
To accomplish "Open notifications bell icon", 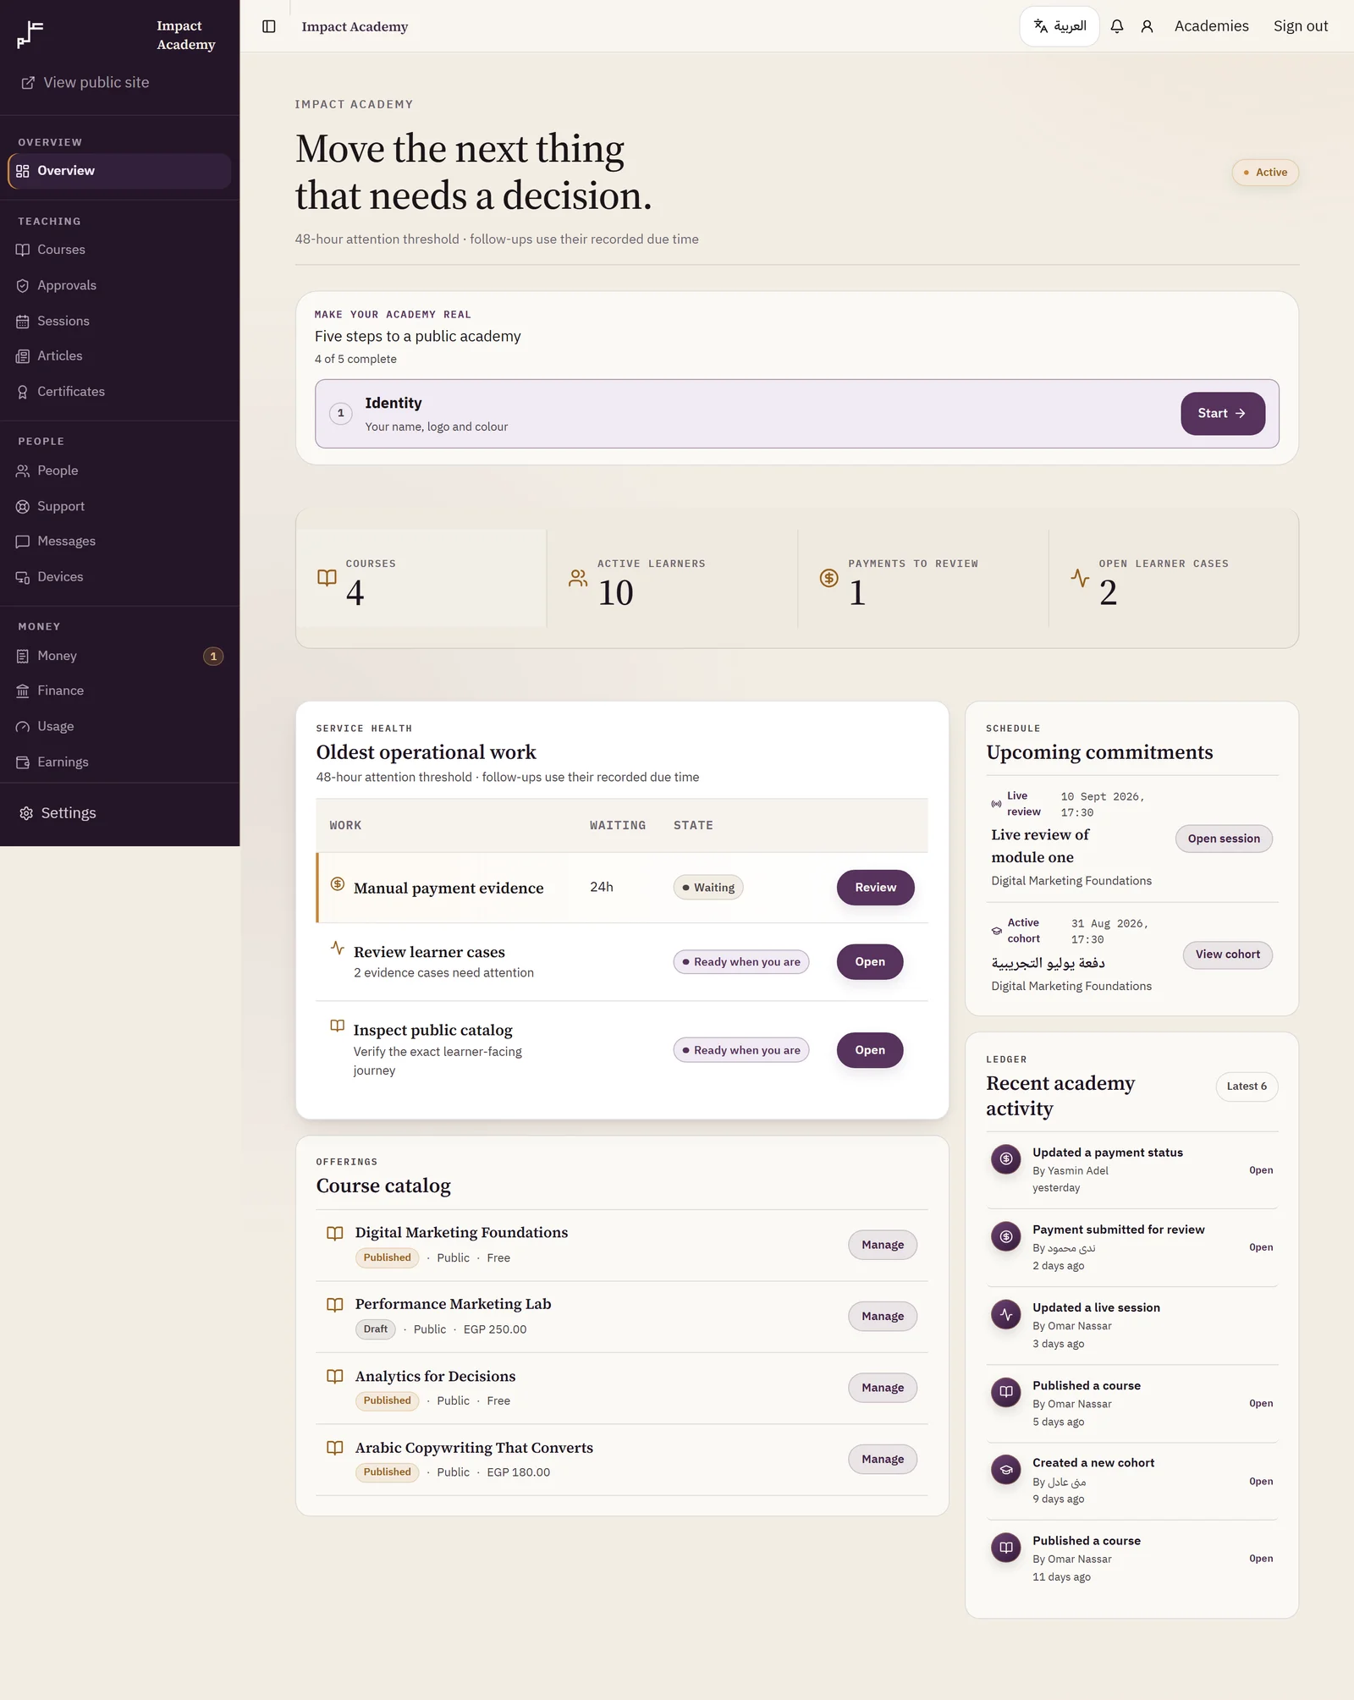I will coord(1117,26).
